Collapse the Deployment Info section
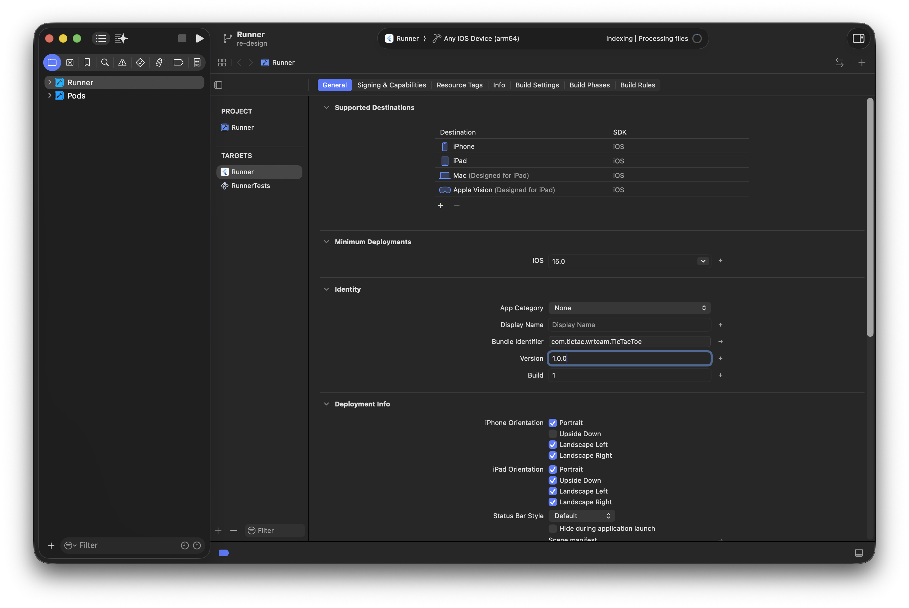The height and width of the screenshot is (608, 909). 326,404
